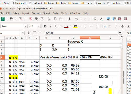The image size is (131, 94).
Task: Click the Sum sigma icon
Action: tap(35, 33)
